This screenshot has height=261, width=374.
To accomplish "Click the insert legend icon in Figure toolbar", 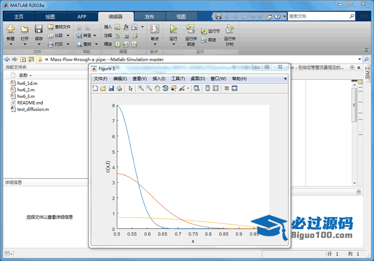I will click(216, 89).
